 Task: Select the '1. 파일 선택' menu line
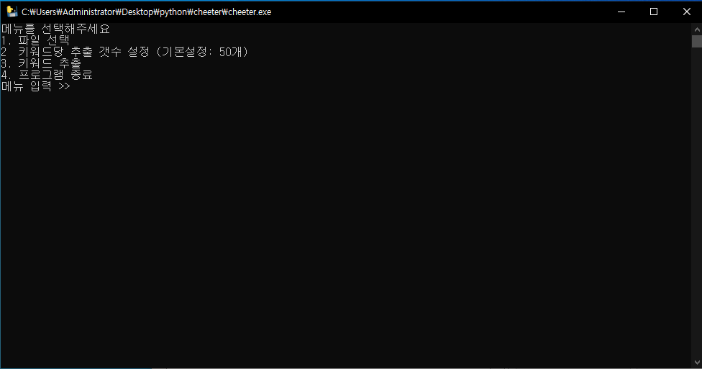pos(35,41)
